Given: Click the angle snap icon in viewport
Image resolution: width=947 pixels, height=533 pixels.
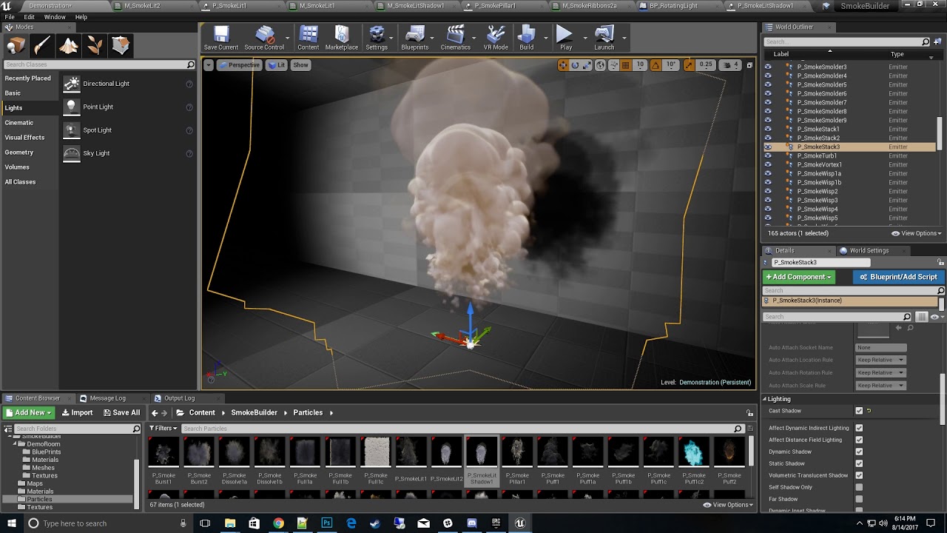Looking at the screenshot, I should pyautogui.click(x=656, y=65).
